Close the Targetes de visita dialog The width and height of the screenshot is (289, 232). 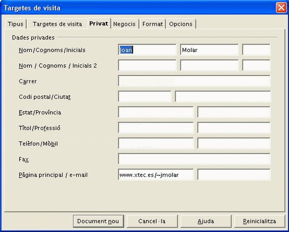click(281, 7)
